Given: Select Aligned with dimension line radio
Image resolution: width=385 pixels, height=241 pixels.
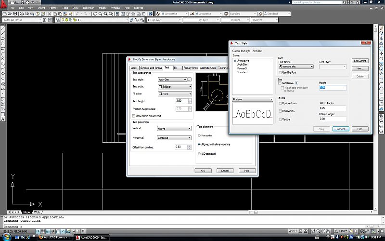Looking at the screenshot, I should pyautogui.click(x=199, y=144).
